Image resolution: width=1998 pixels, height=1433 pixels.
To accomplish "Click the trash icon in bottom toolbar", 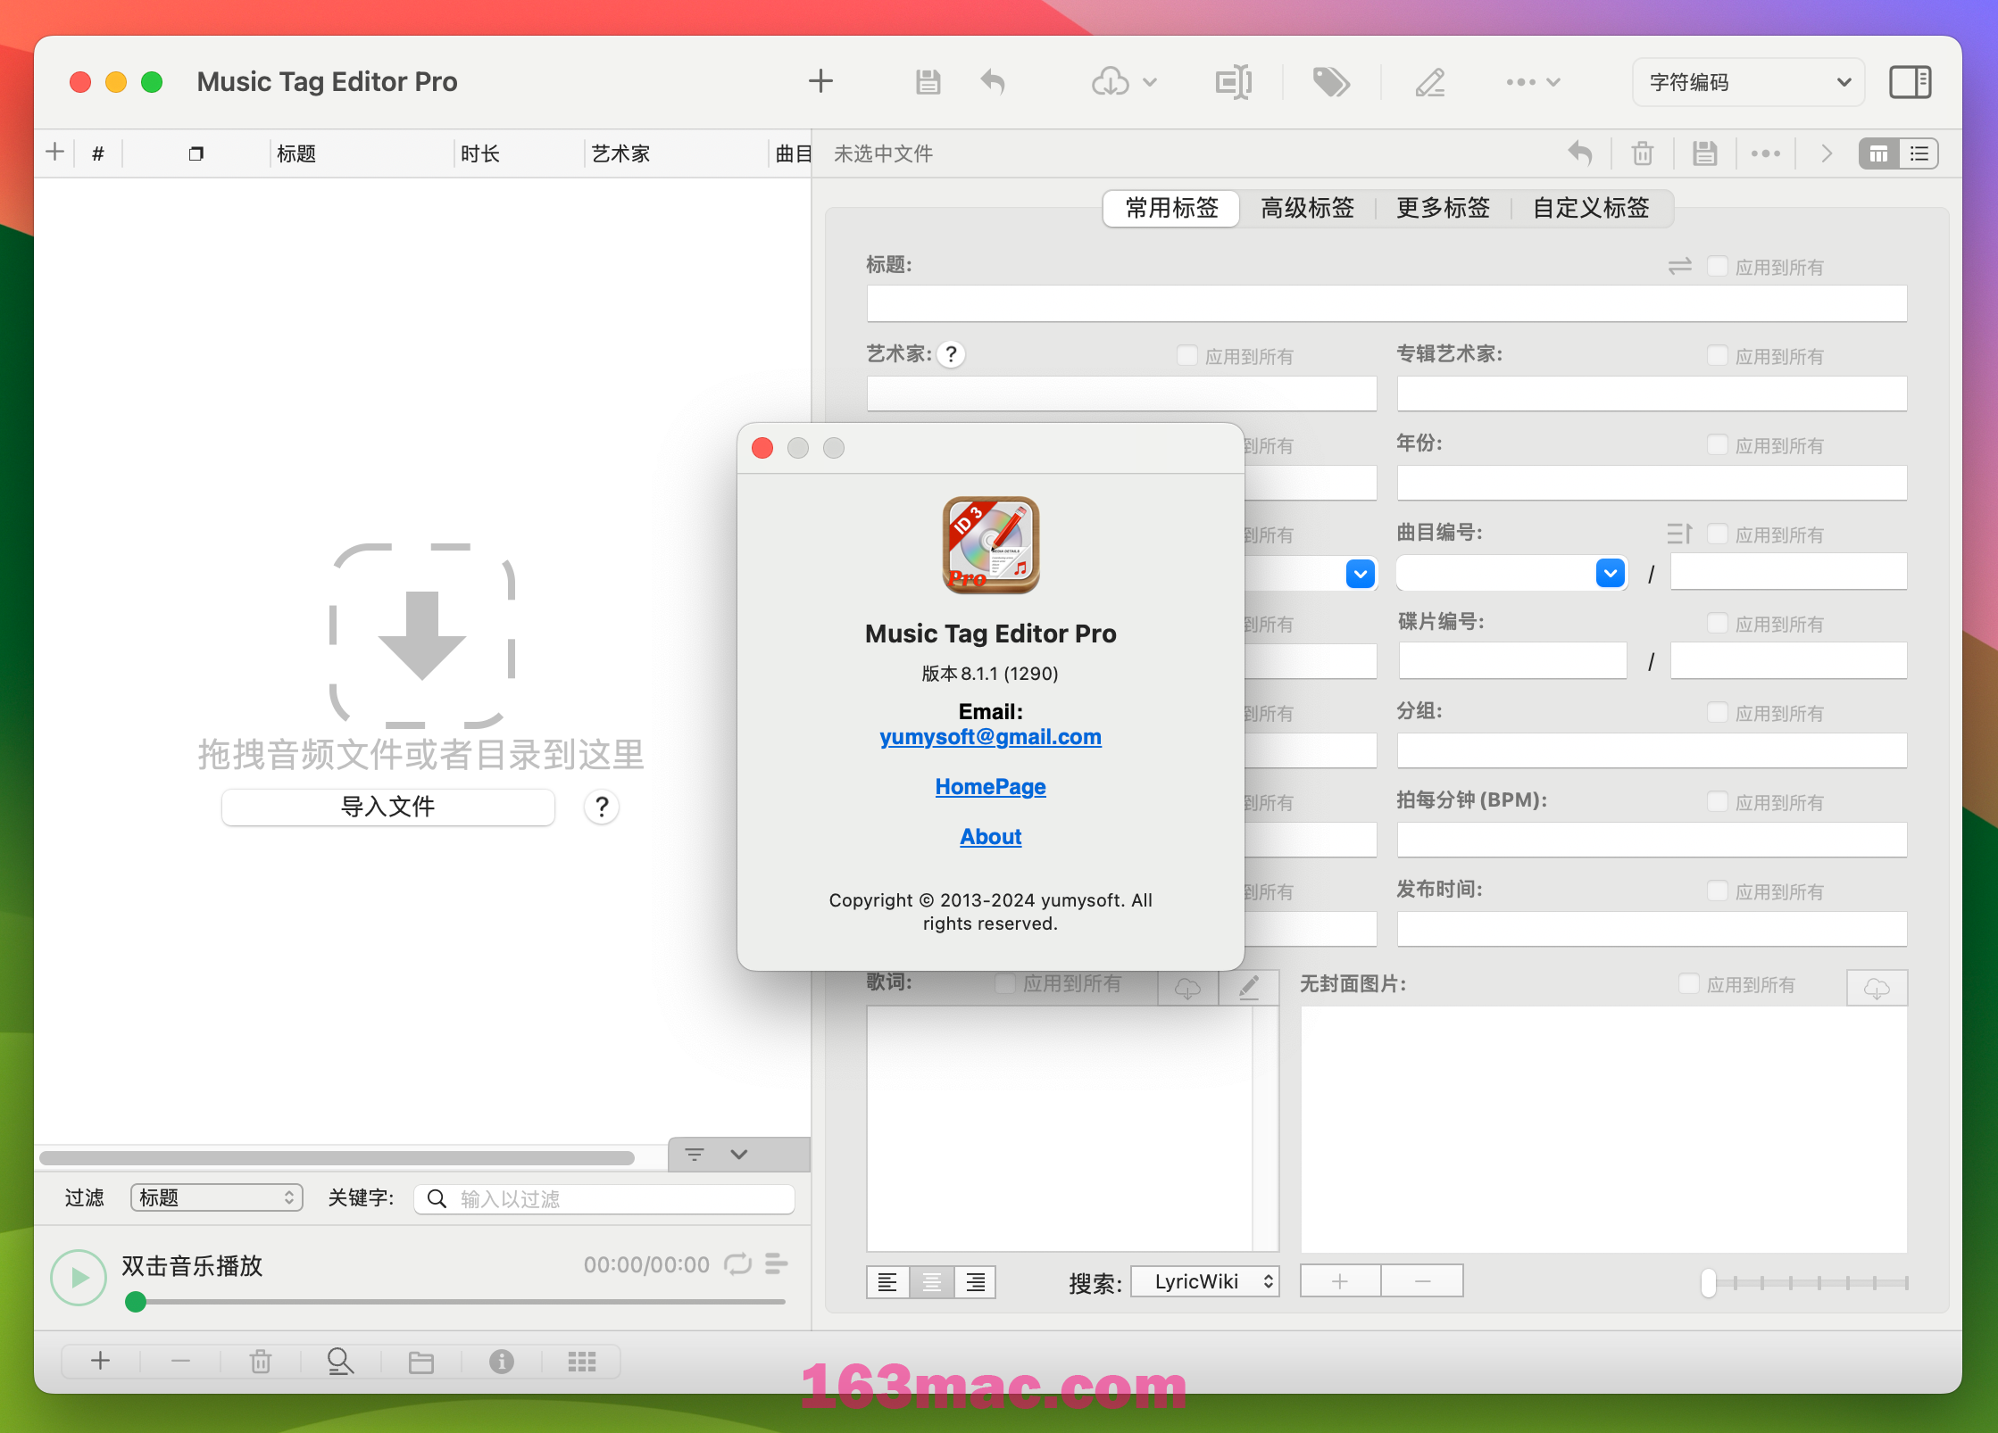I will 260,1362.
